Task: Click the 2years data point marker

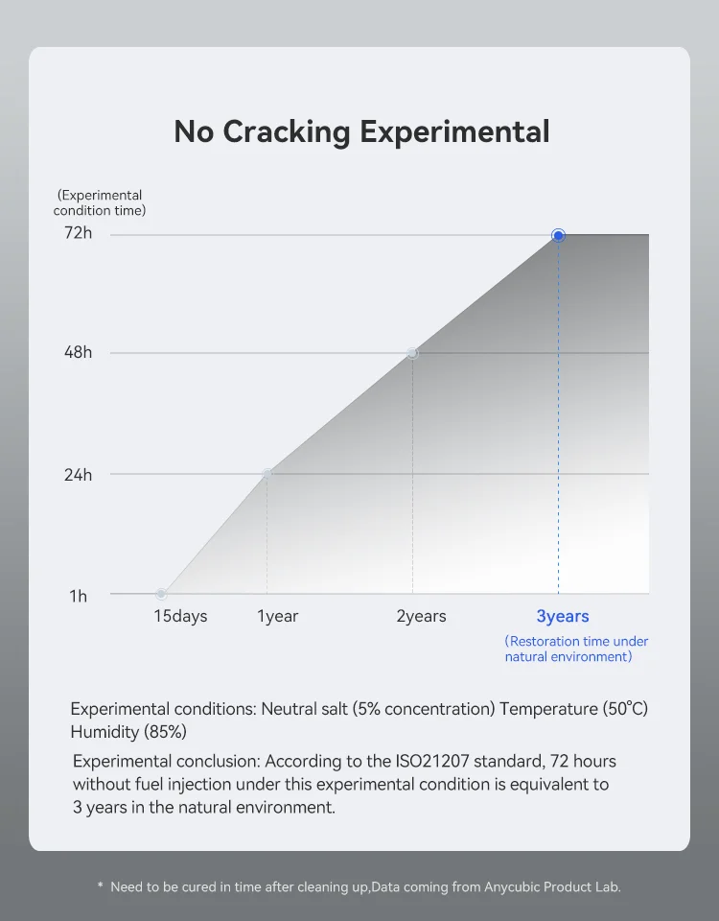Action: click(x=412, y=353)
